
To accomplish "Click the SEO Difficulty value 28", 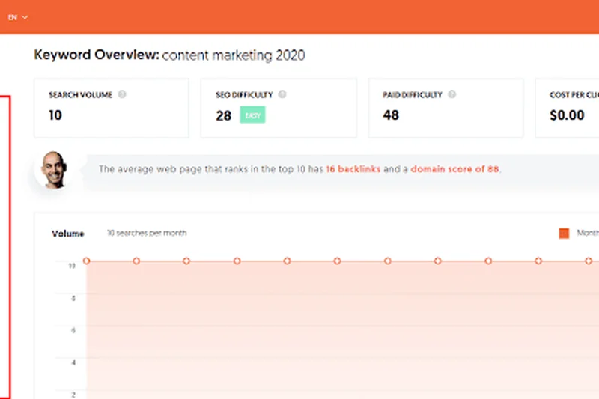I will (223, 115).
